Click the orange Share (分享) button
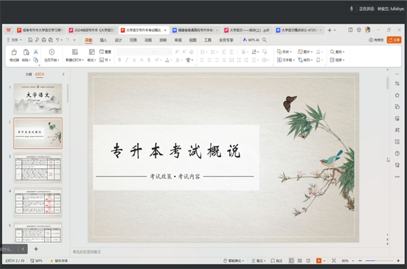Image resolution: width=407 pixels, height=269 pixels. pyautogui.click(x=394, y=40)
